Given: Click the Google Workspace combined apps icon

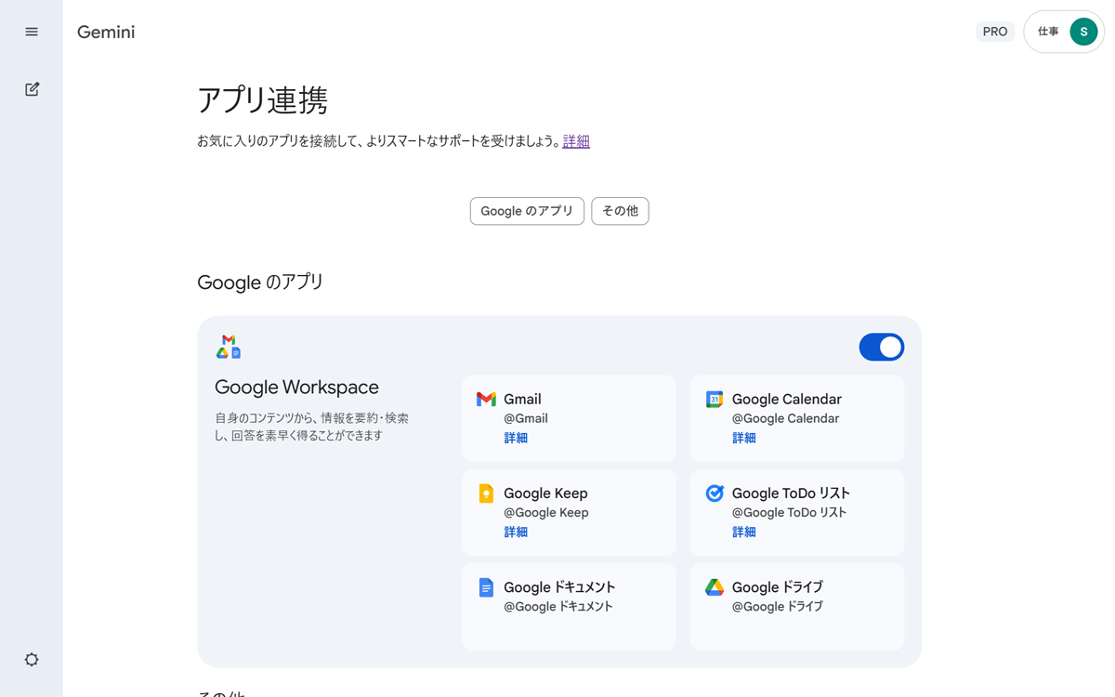Looking at the screenshot, I should 229,347.
